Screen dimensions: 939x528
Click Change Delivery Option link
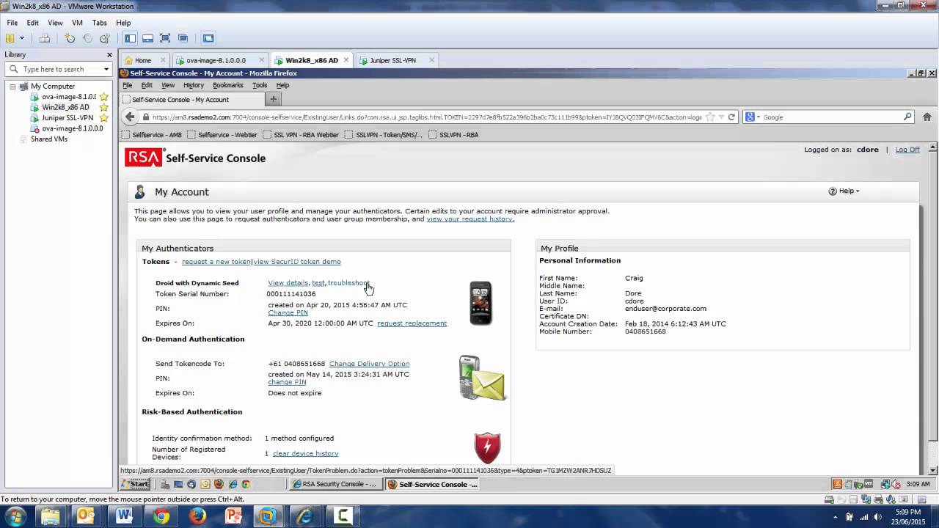coord(369,364)
